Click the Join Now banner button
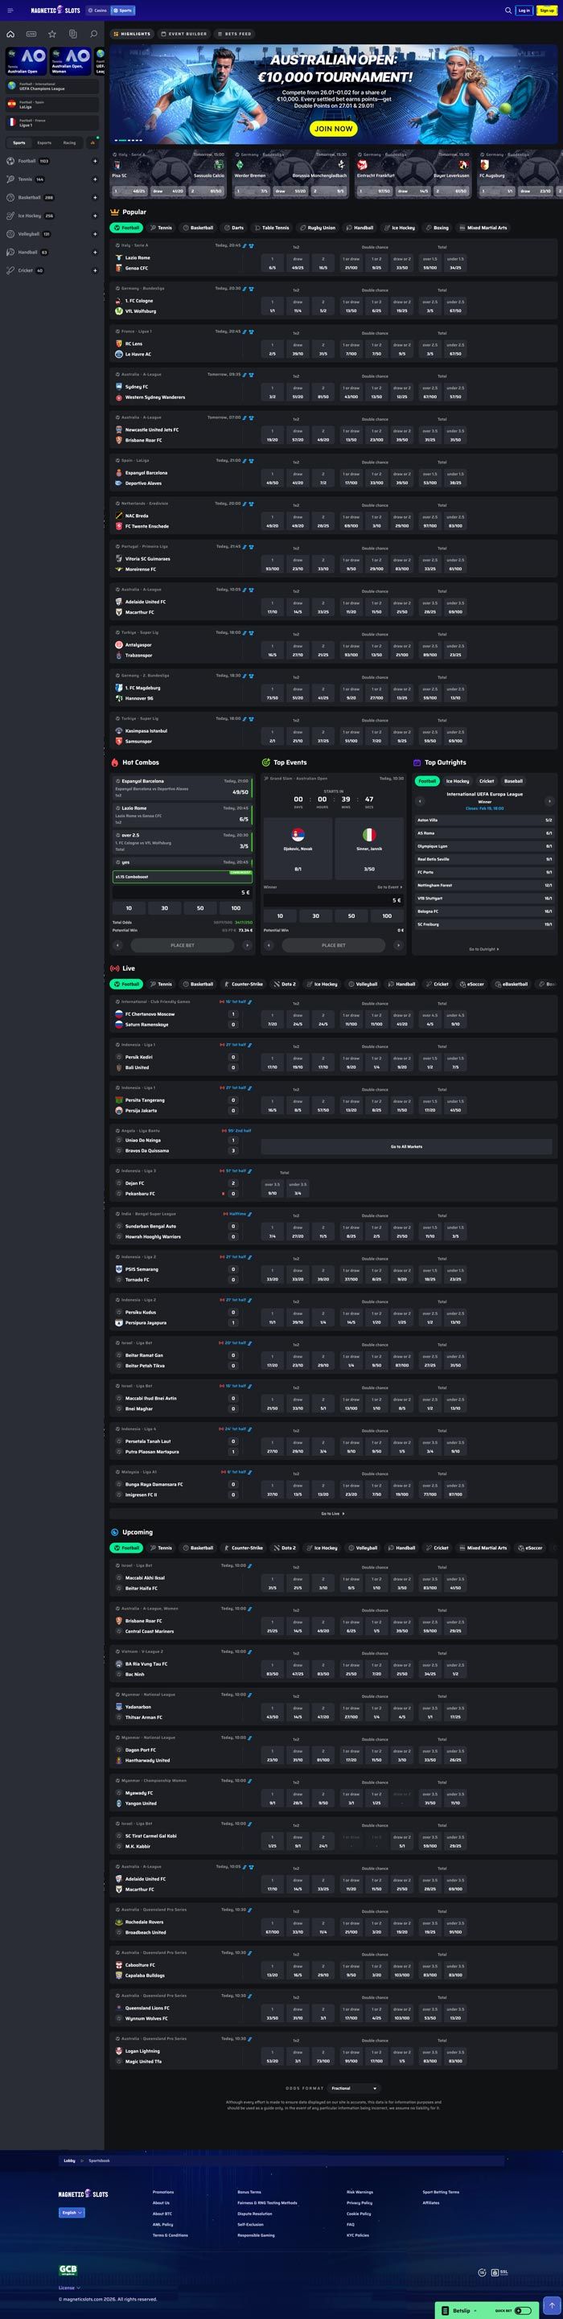 click(x=333, y=129)
